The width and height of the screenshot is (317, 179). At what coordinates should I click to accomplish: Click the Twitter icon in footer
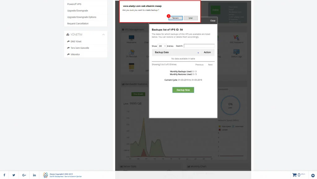pos(14,175)
